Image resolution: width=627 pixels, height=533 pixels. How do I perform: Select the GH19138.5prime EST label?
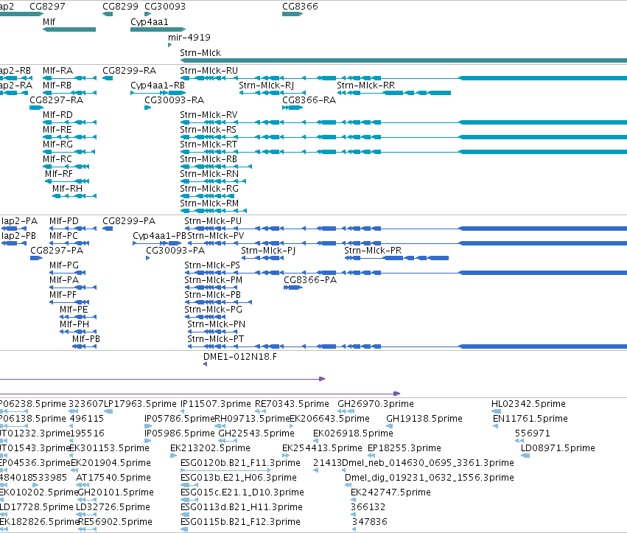point(424,419)
